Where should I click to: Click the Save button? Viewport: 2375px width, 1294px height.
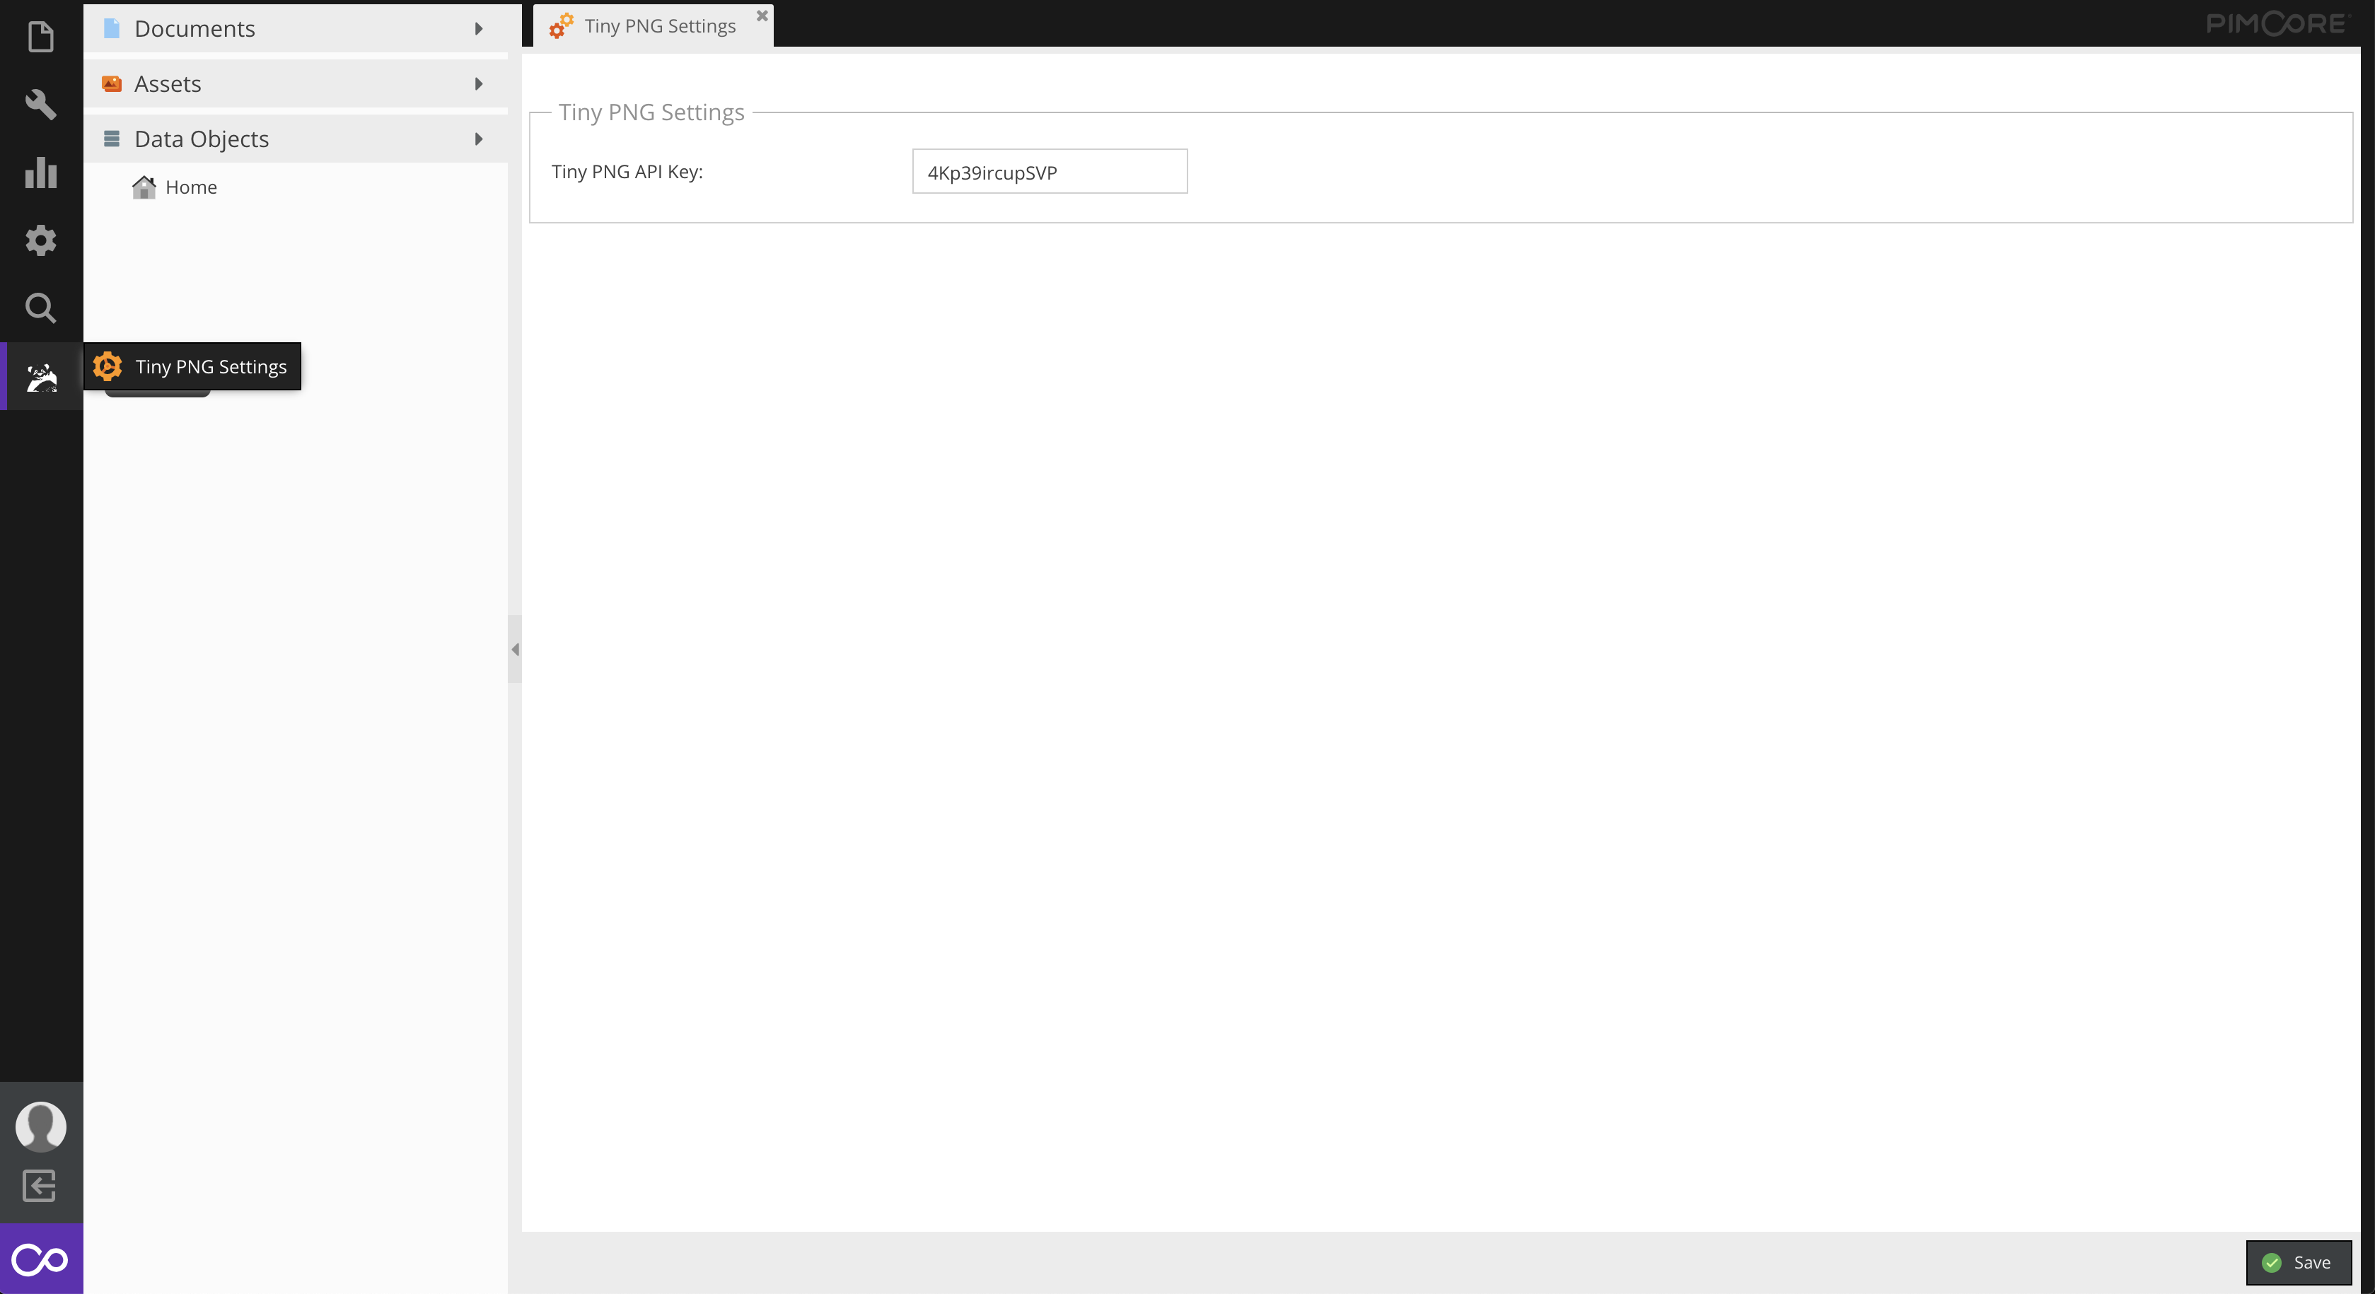tap(2299, 1263)
